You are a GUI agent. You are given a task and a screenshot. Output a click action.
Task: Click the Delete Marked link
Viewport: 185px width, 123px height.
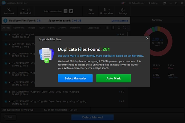coord(120,21)
